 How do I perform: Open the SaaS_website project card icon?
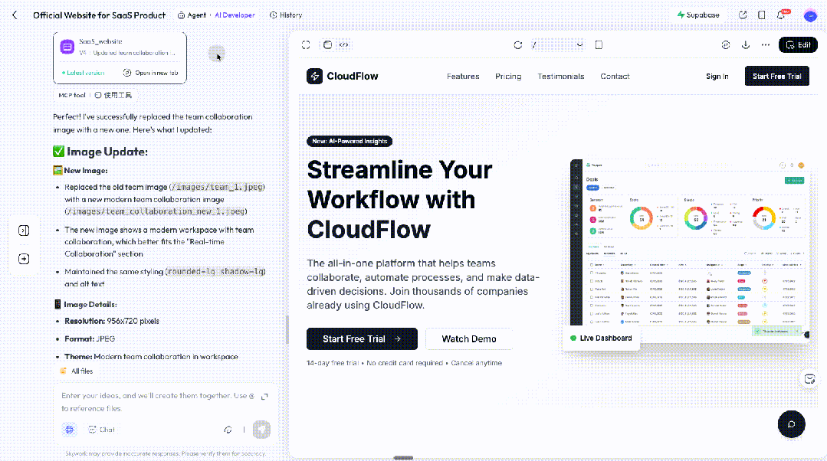tap(67, 47)
